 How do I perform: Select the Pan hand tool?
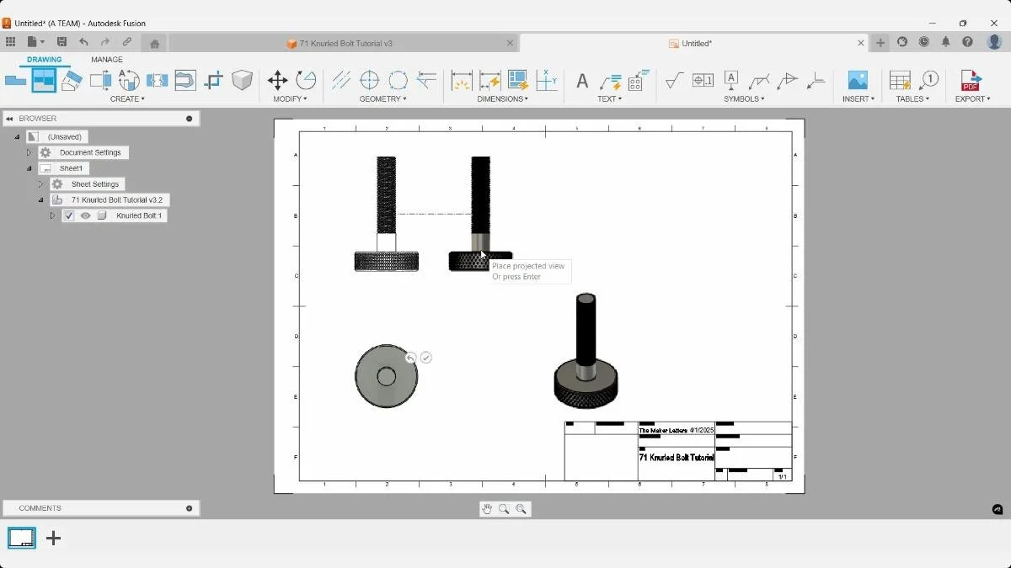[486, 509]
